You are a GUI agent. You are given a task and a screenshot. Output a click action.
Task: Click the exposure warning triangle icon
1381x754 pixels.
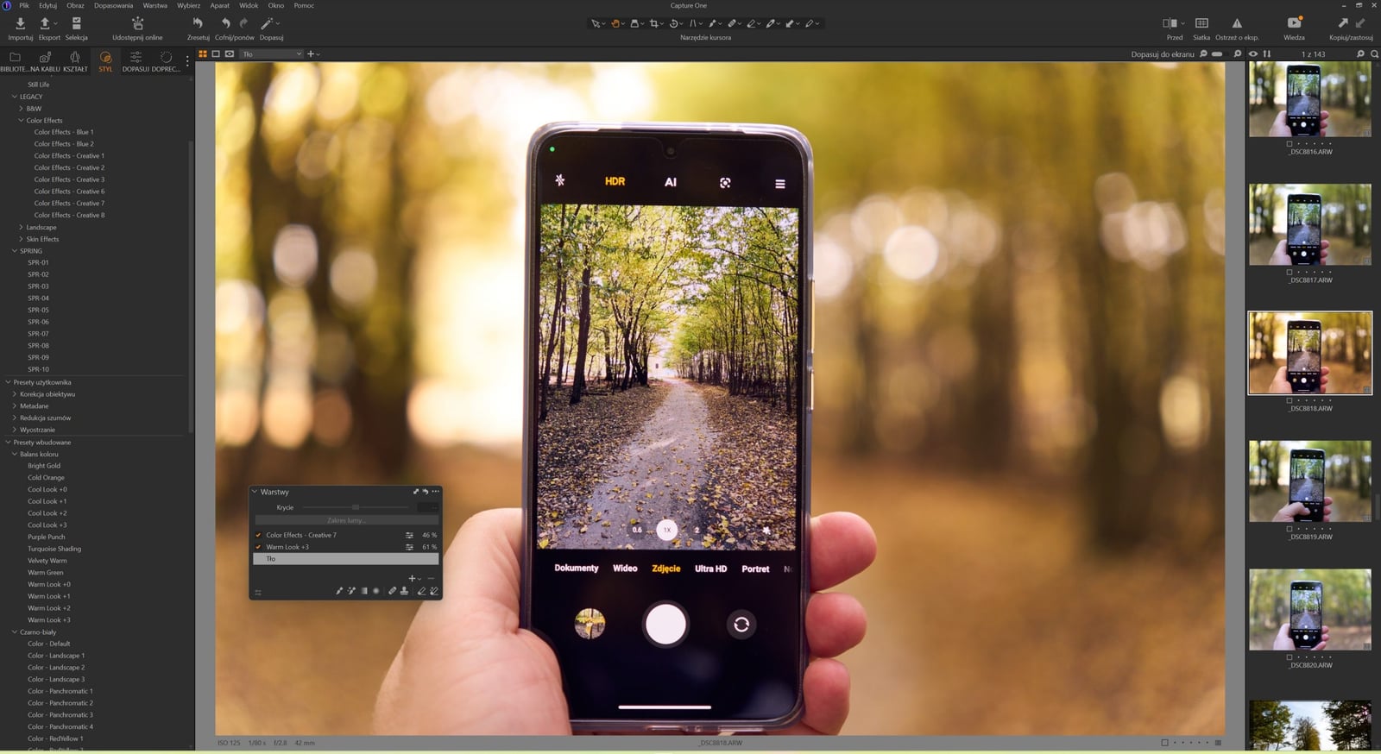pos(1237,23)
